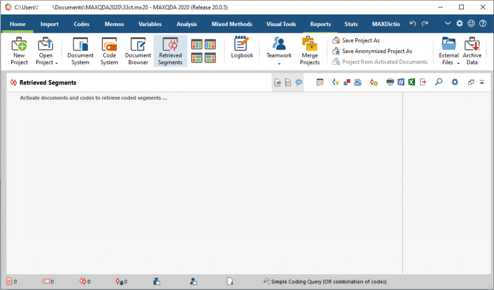Open the MAXDictio tab
The height and width of the screenshot is (290, 494).
pyautogui.click(x=386, y=24)
